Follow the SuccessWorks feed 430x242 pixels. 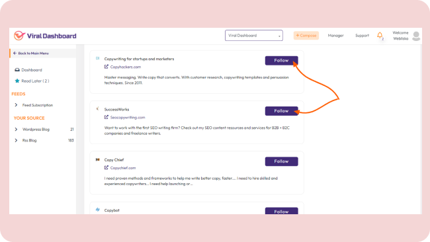281,111
